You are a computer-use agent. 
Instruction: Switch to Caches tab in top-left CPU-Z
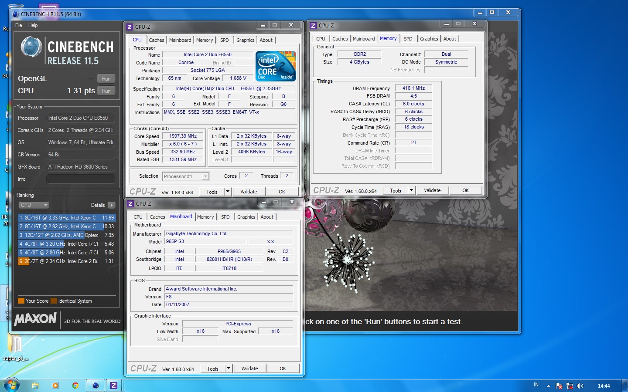point(157,40)
